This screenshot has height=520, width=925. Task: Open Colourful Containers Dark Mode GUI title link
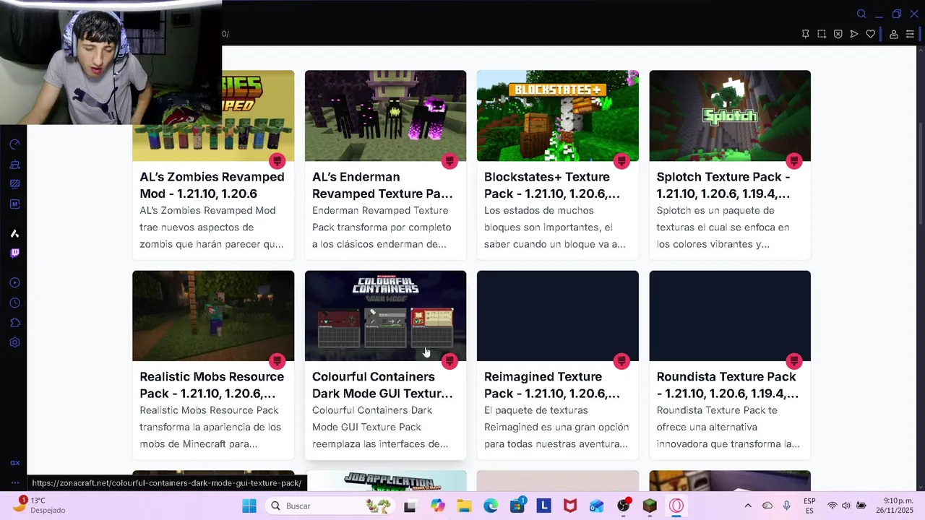coord(382,385)
